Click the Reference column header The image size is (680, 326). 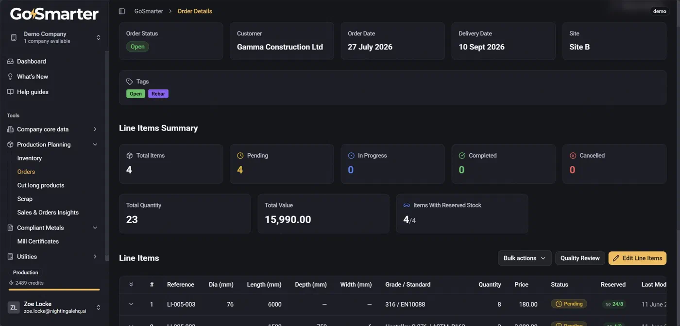click(181, 285)
